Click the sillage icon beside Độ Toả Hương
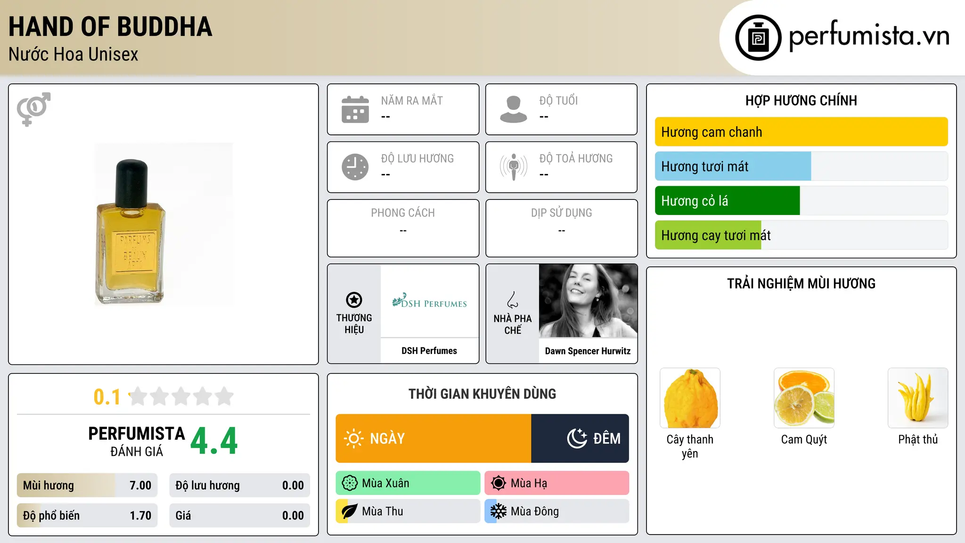 (x=514, y=167)
